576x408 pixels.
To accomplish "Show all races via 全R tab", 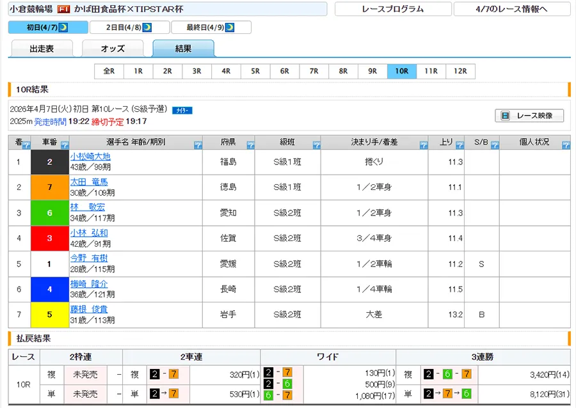I will click(x=109, y=71).
